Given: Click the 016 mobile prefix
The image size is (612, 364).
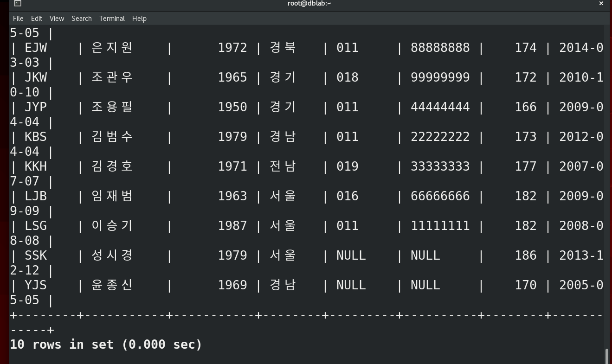Looking at the screenshot, I should point(348,196).
